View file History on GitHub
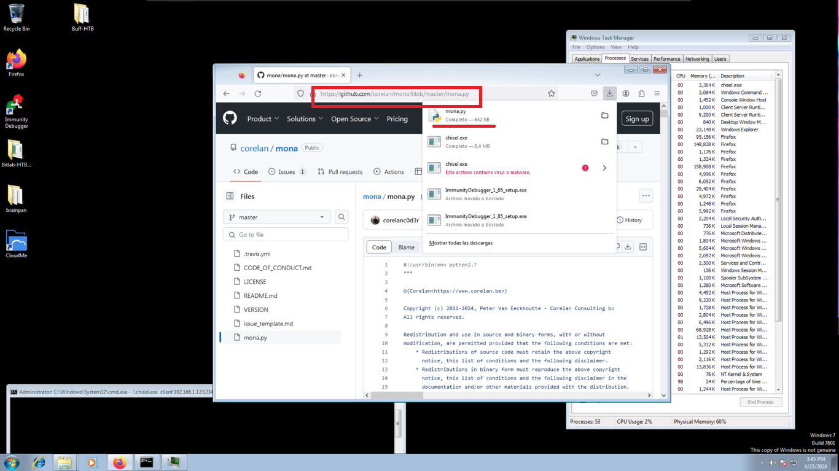 (629, 220)
